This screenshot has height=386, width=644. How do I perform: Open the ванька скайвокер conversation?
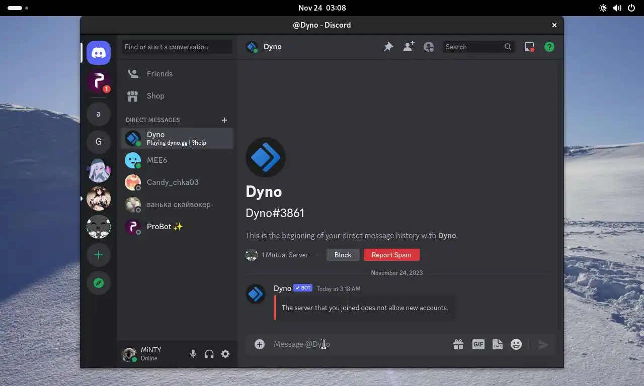pos(177,205)
